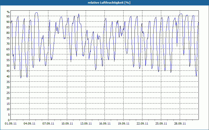Click the y-axis value 95
209x130 pixels.
click(x=8, y=16)
